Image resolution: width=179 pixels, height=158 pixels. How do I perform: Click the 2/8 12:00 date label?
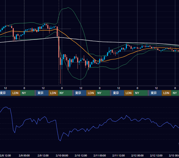coord(5,155)
